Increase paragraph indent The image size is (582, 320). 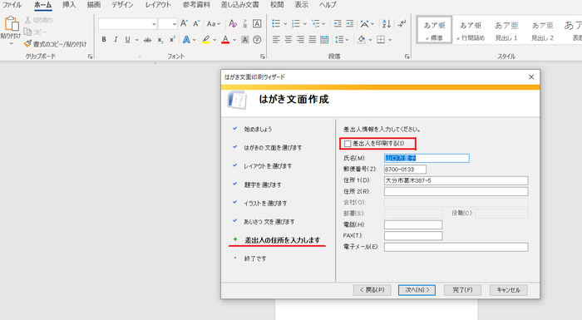click(x=350, y=24)
